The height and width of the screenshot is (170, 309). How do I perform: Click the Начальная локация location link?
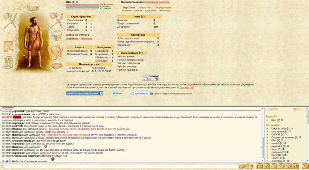coord(156,2)
